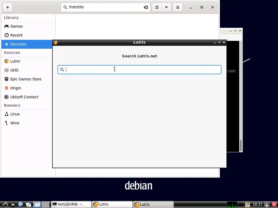Viewport: 278px width, 208px height.
Task: Click the star icon beside Favorites
Action: tap(7, 44)
